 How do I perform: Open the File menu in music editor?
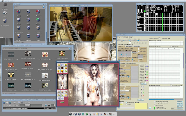[119, 37]
